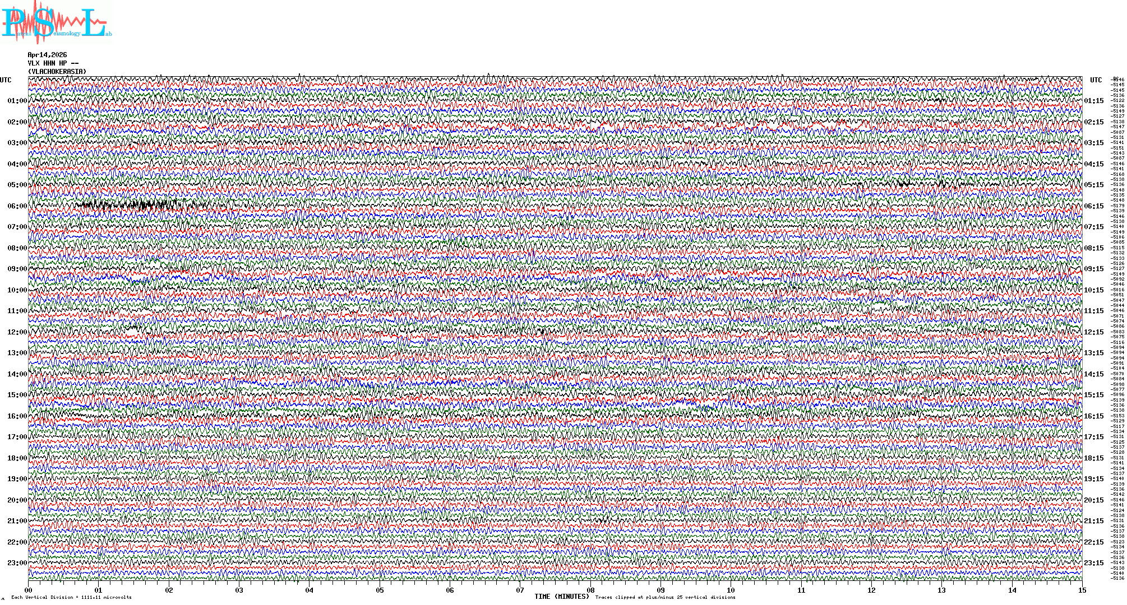Click minute 00 tick on bottom axis
This screenshot has height=605, width=1127.
point(29,590)
